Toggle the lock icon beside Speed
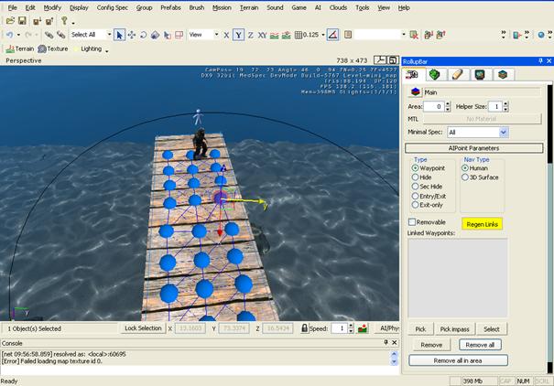554x386 pixels. pyautogui.click(x=304, y=328)
